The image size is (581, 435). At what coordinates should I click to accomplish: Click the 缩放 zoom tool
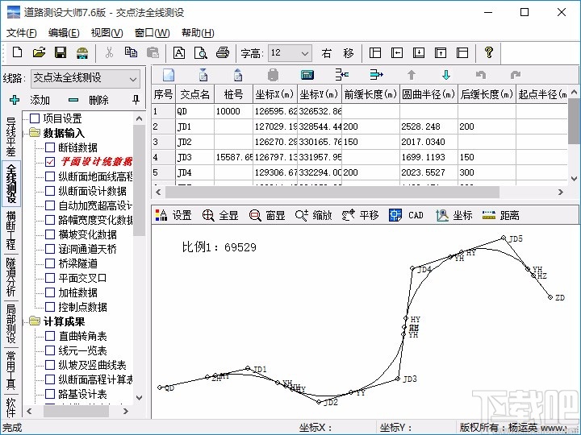pyautogui.click(x=313, y=215)
